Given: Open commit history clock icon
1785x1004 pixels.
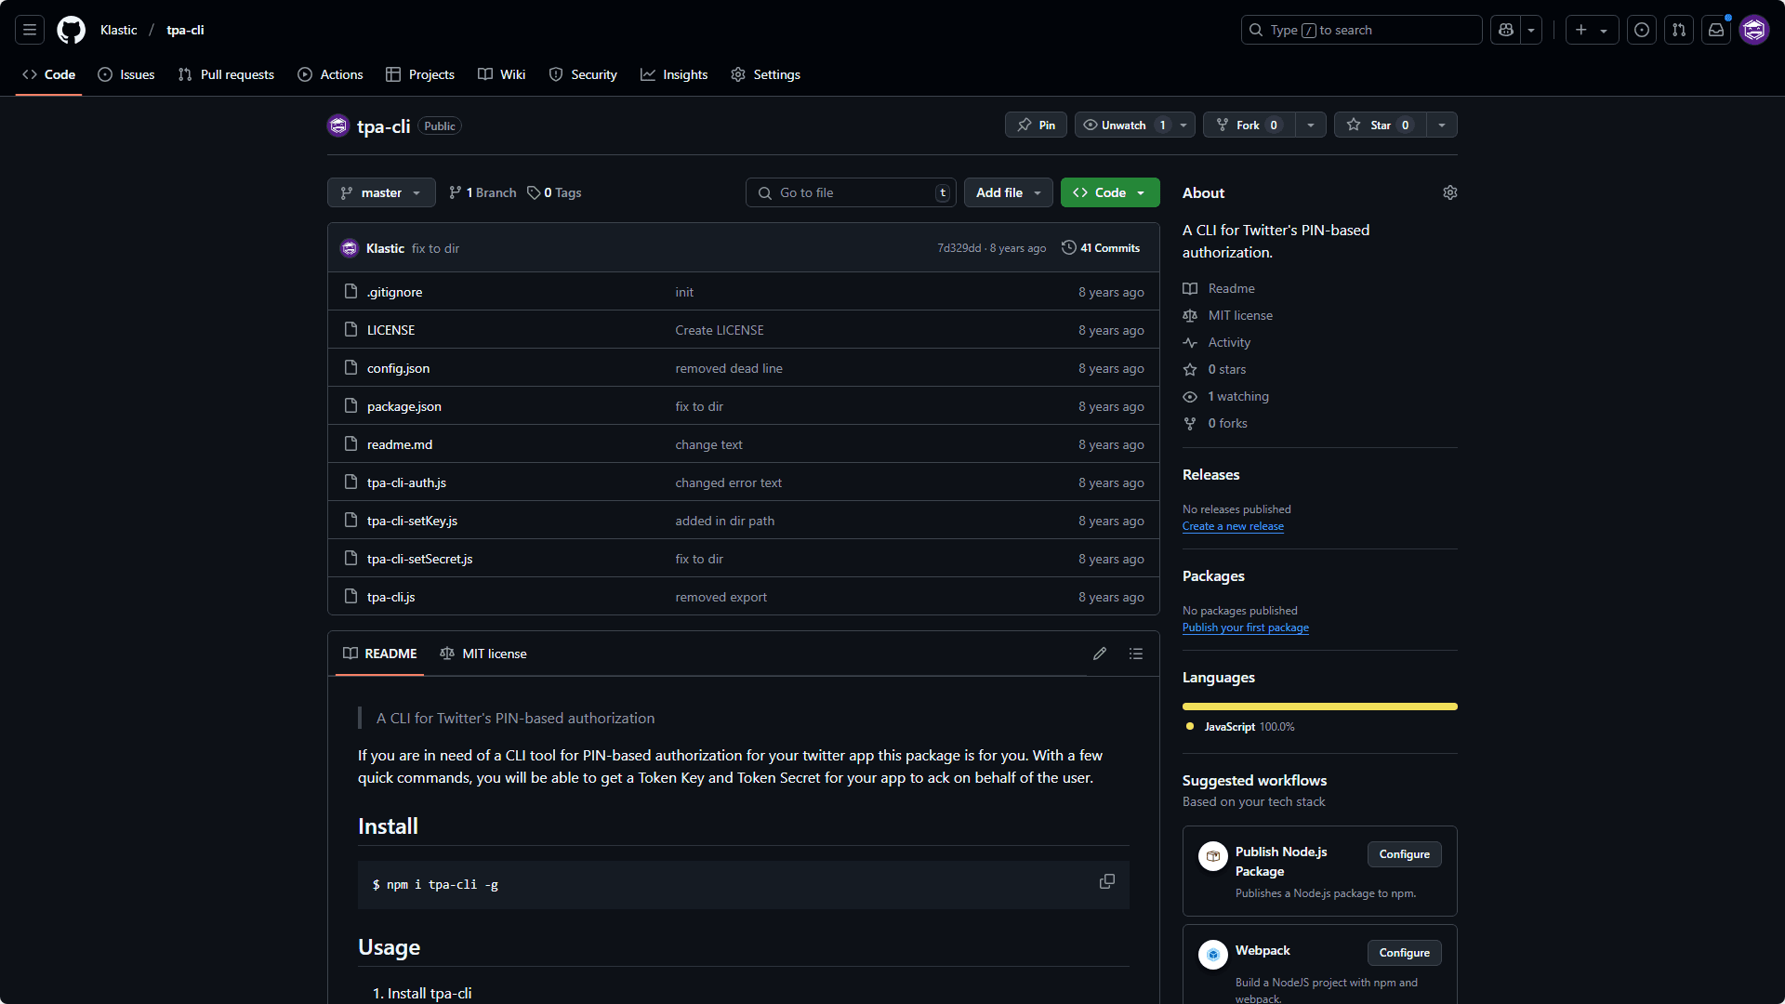Looking at the screenshot, I should [x=1069, y=247].
